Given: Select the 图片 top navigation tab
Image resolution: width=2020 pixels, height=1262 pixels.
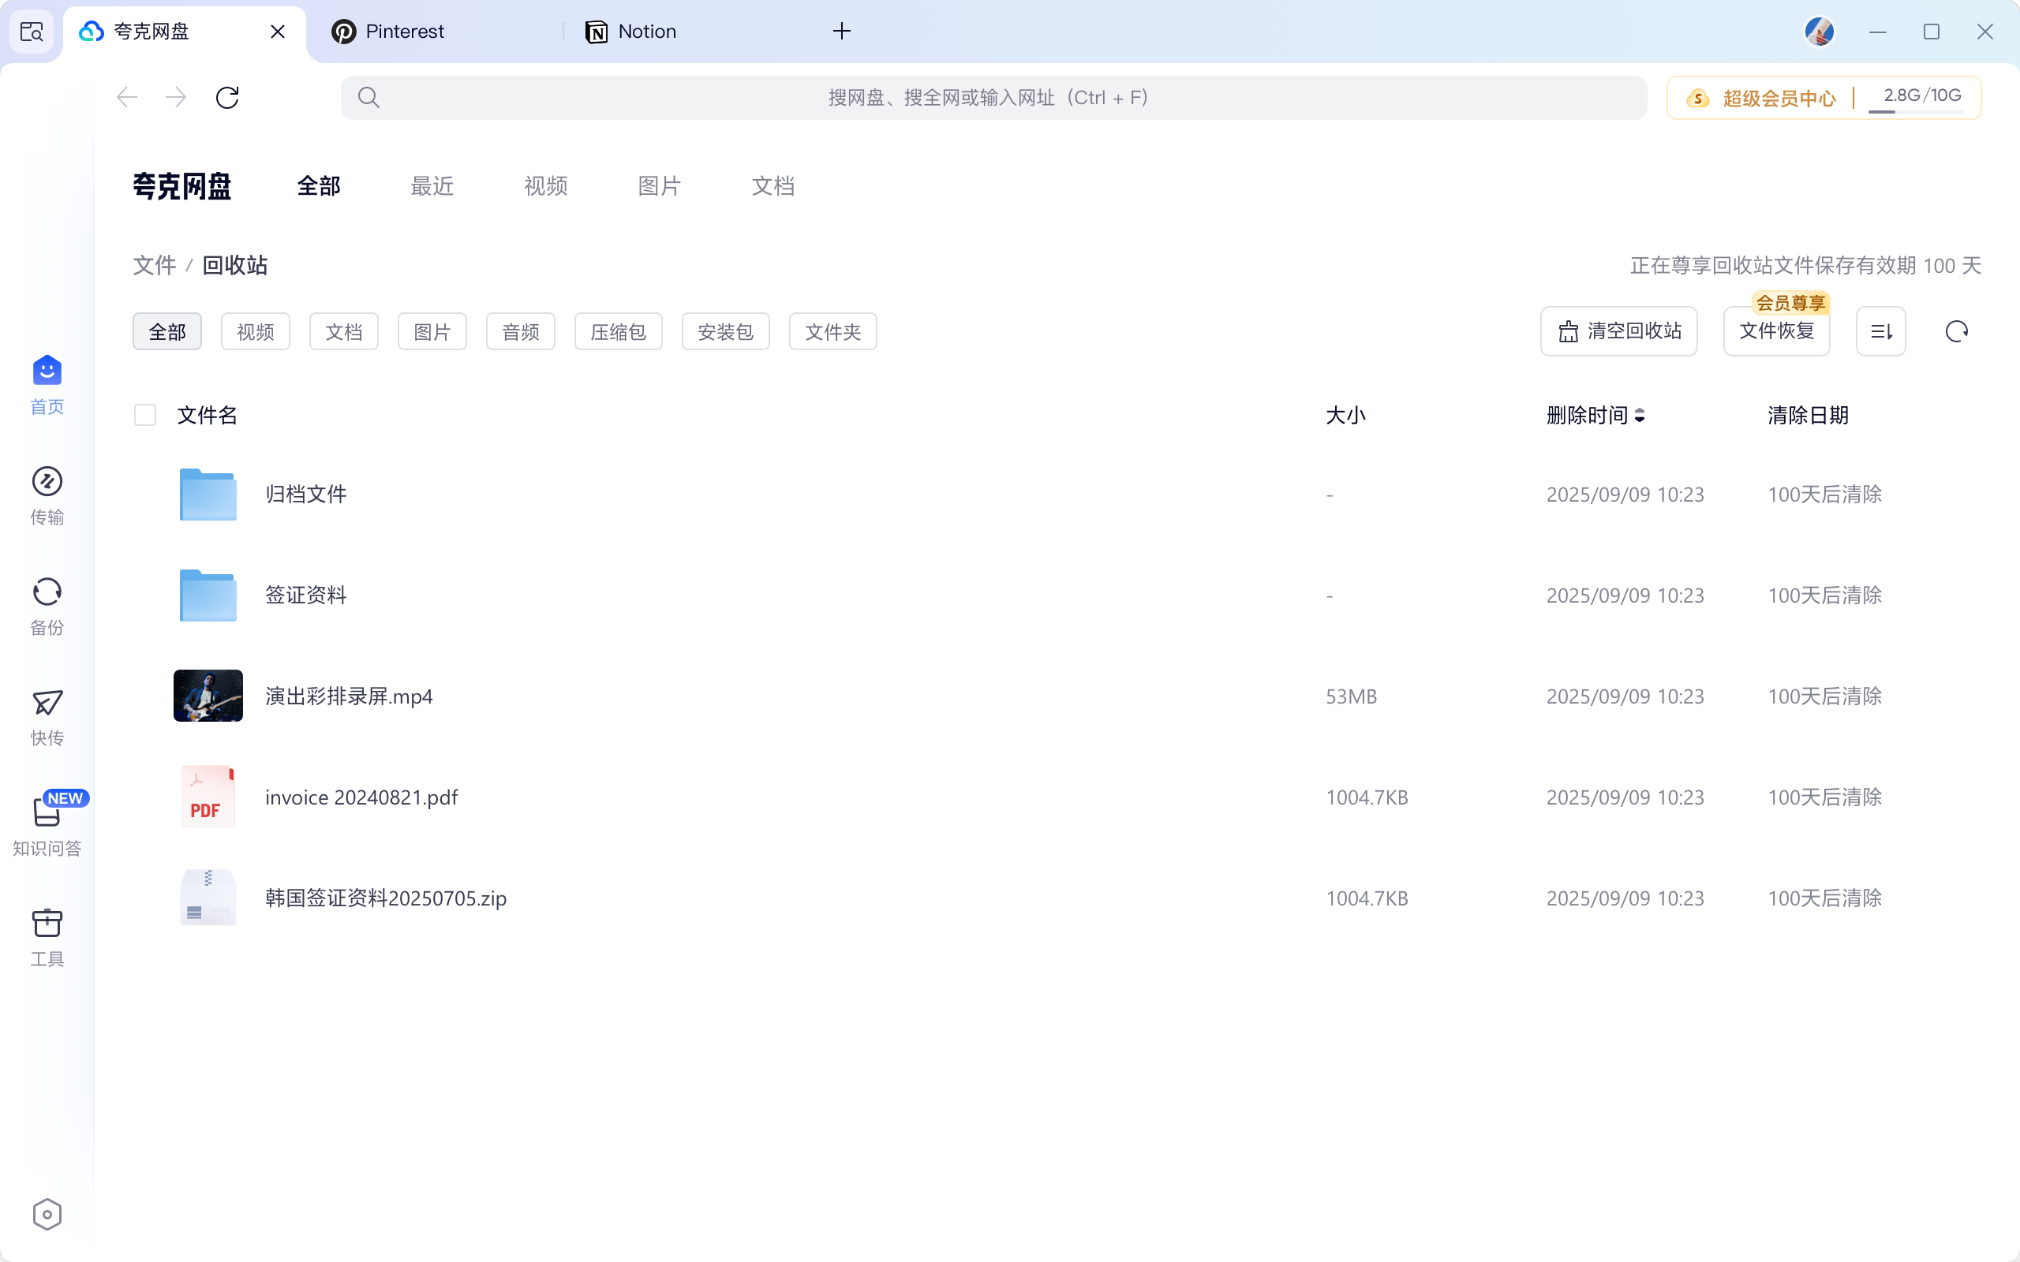Looking at the screenshot, I should 660,185.
